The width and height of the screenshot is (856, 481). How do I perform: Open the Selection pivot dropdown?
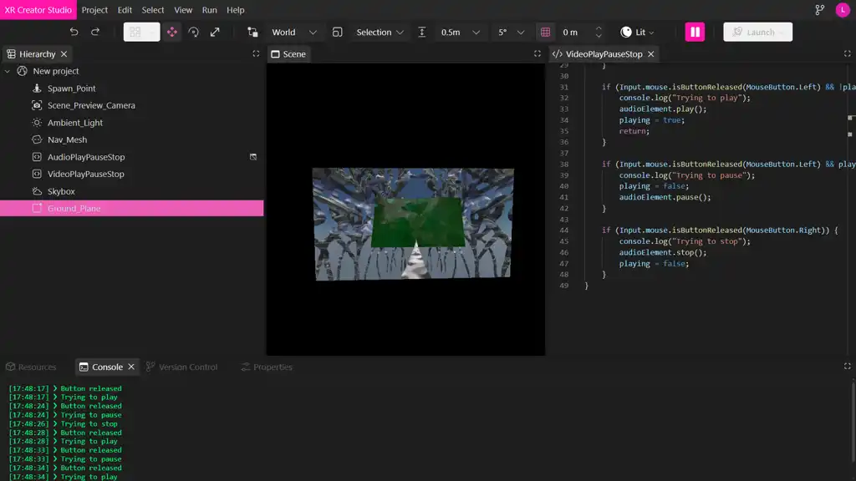[380, 33]
